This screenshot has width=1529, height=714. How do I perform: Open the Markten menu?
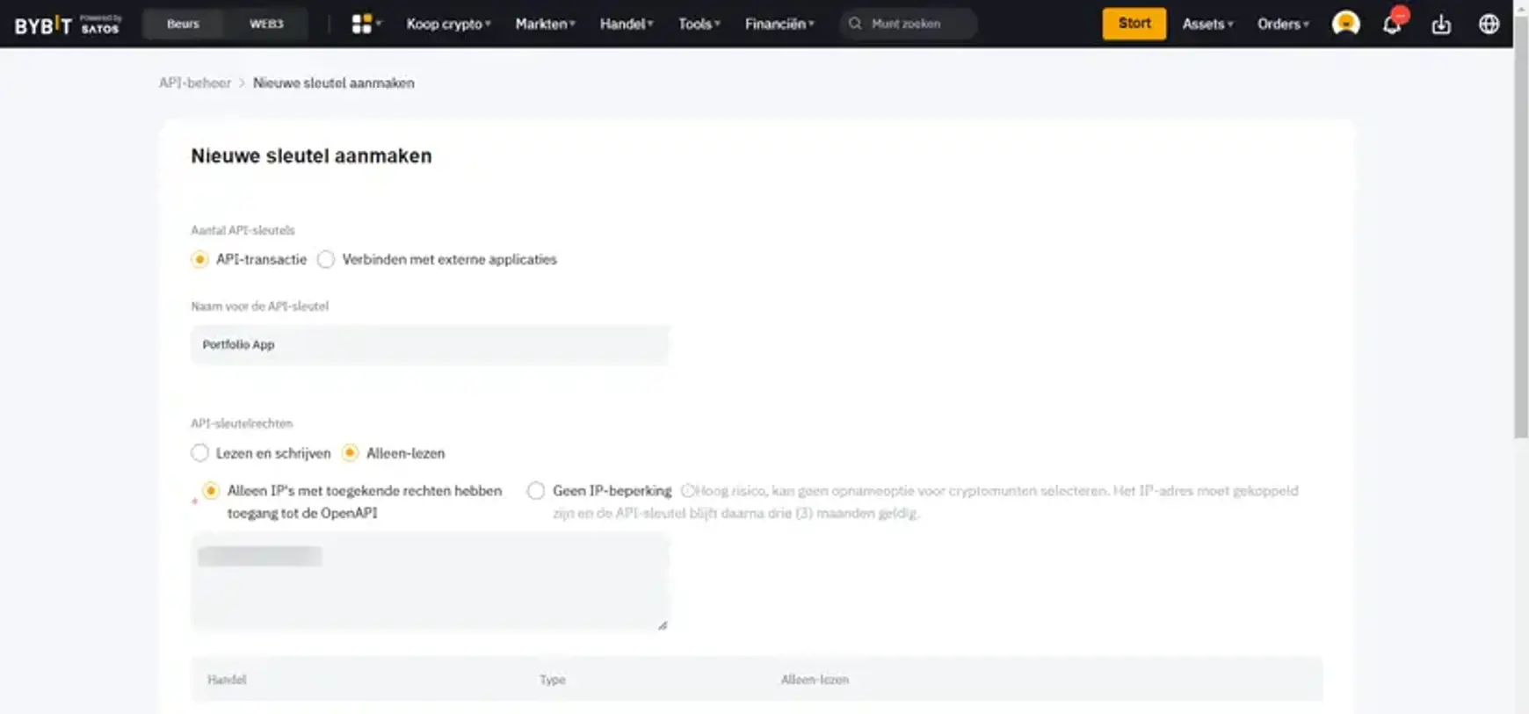(545, 24)
